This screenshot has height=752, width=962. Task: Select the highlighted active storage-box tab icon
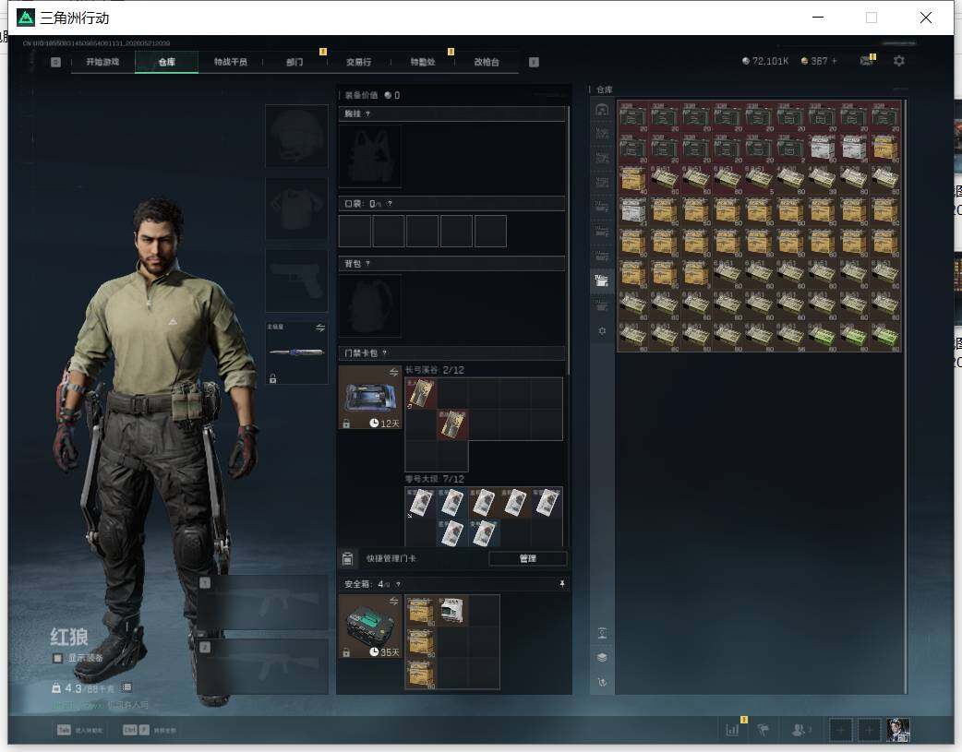click(x=602, y=281)
